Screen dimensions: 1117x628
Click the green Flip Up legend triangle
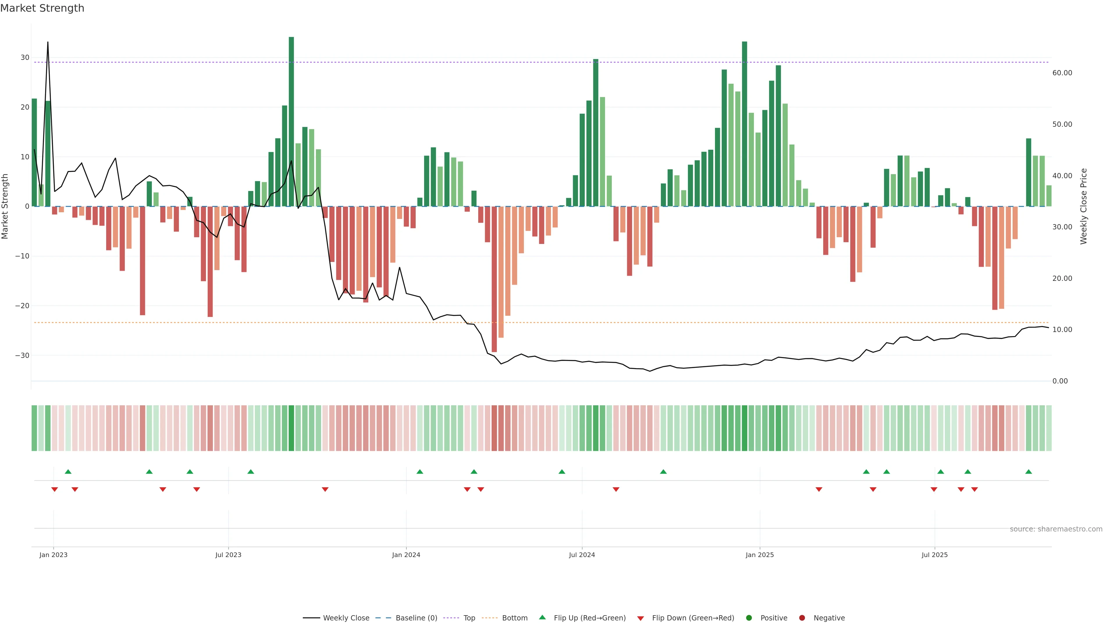(x=542, y=618)
